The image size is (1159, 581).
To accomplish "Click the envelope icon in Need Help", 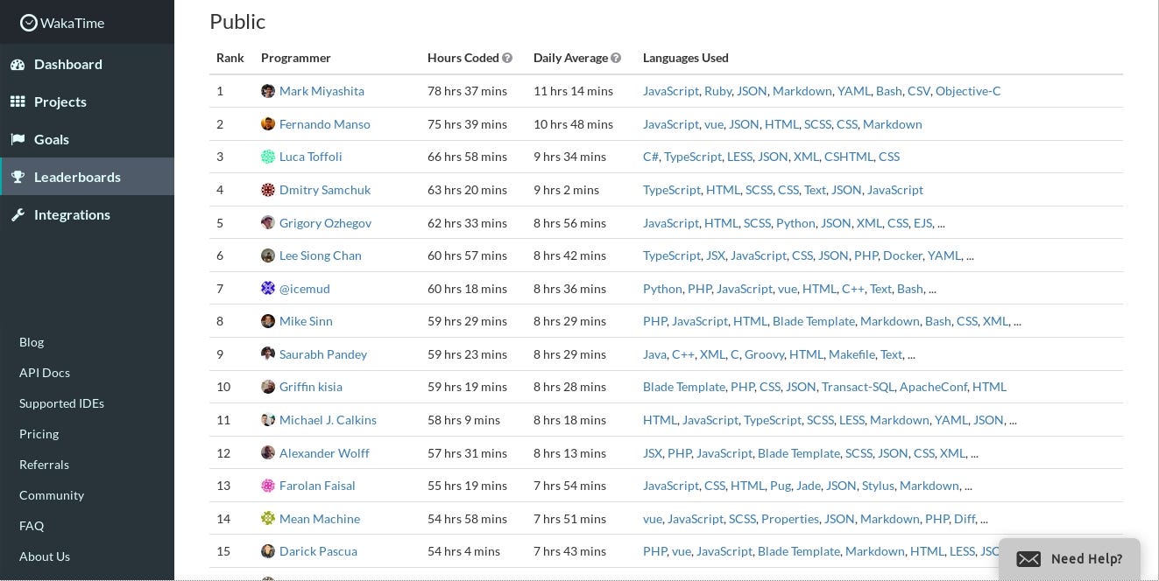I will (x=1028, y=559).
